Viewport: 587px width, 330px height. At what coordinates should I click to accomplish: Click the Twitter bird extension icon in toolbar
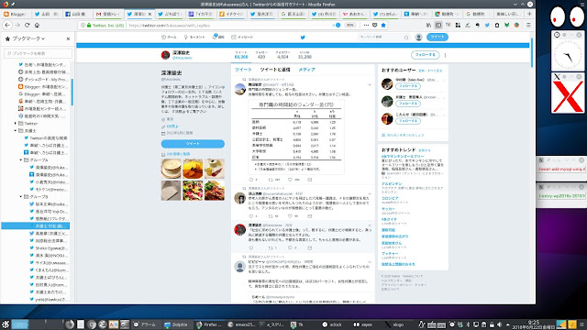(487, 25)
